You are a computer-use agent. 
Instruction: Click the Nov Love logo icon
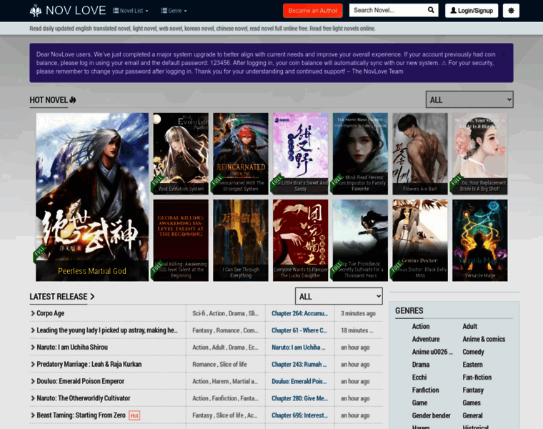pyautogui.click(x=35, y=11)
